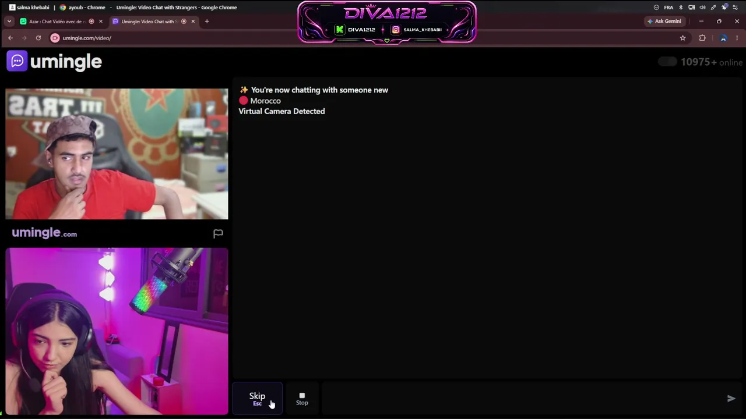746x419 pixels.
Task: Close the Azar tab
Action: click(x=100, y=22)
